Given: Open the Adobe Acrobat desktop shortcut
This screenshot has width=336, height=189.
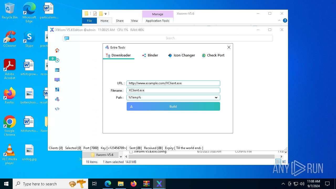Looking at the screenshot, I should point(10,70).
